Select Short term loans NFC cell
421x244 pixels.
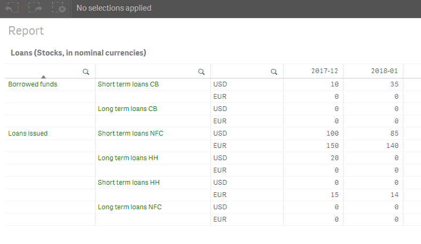tap(130, 133)
